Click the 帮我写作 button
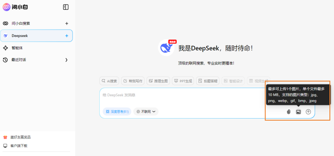Viewport: 334px width, 156px height. coord(133,81)
